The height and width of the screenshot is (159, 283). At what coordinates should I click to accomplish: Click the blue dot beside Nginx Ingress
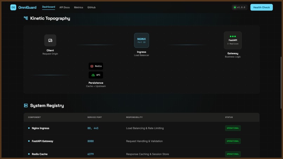click(x=29, y=128)
